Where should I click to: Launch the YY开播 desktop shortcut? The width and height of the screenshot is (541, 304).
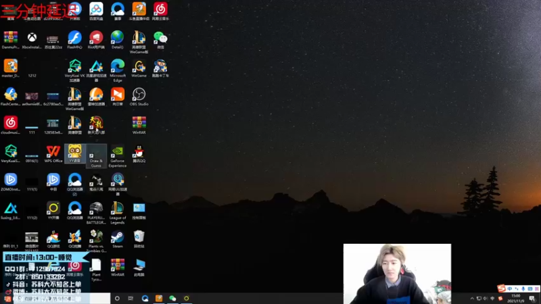coord(53,211)
